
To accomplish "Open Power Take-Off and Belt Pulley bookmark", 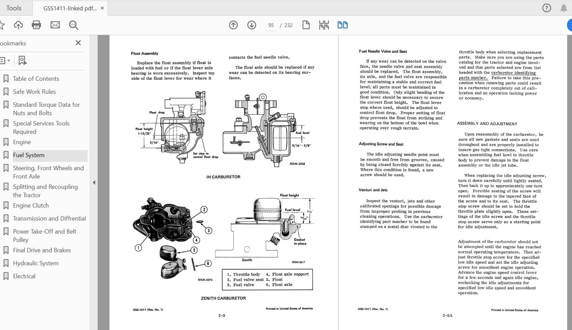I will [44, 236].
